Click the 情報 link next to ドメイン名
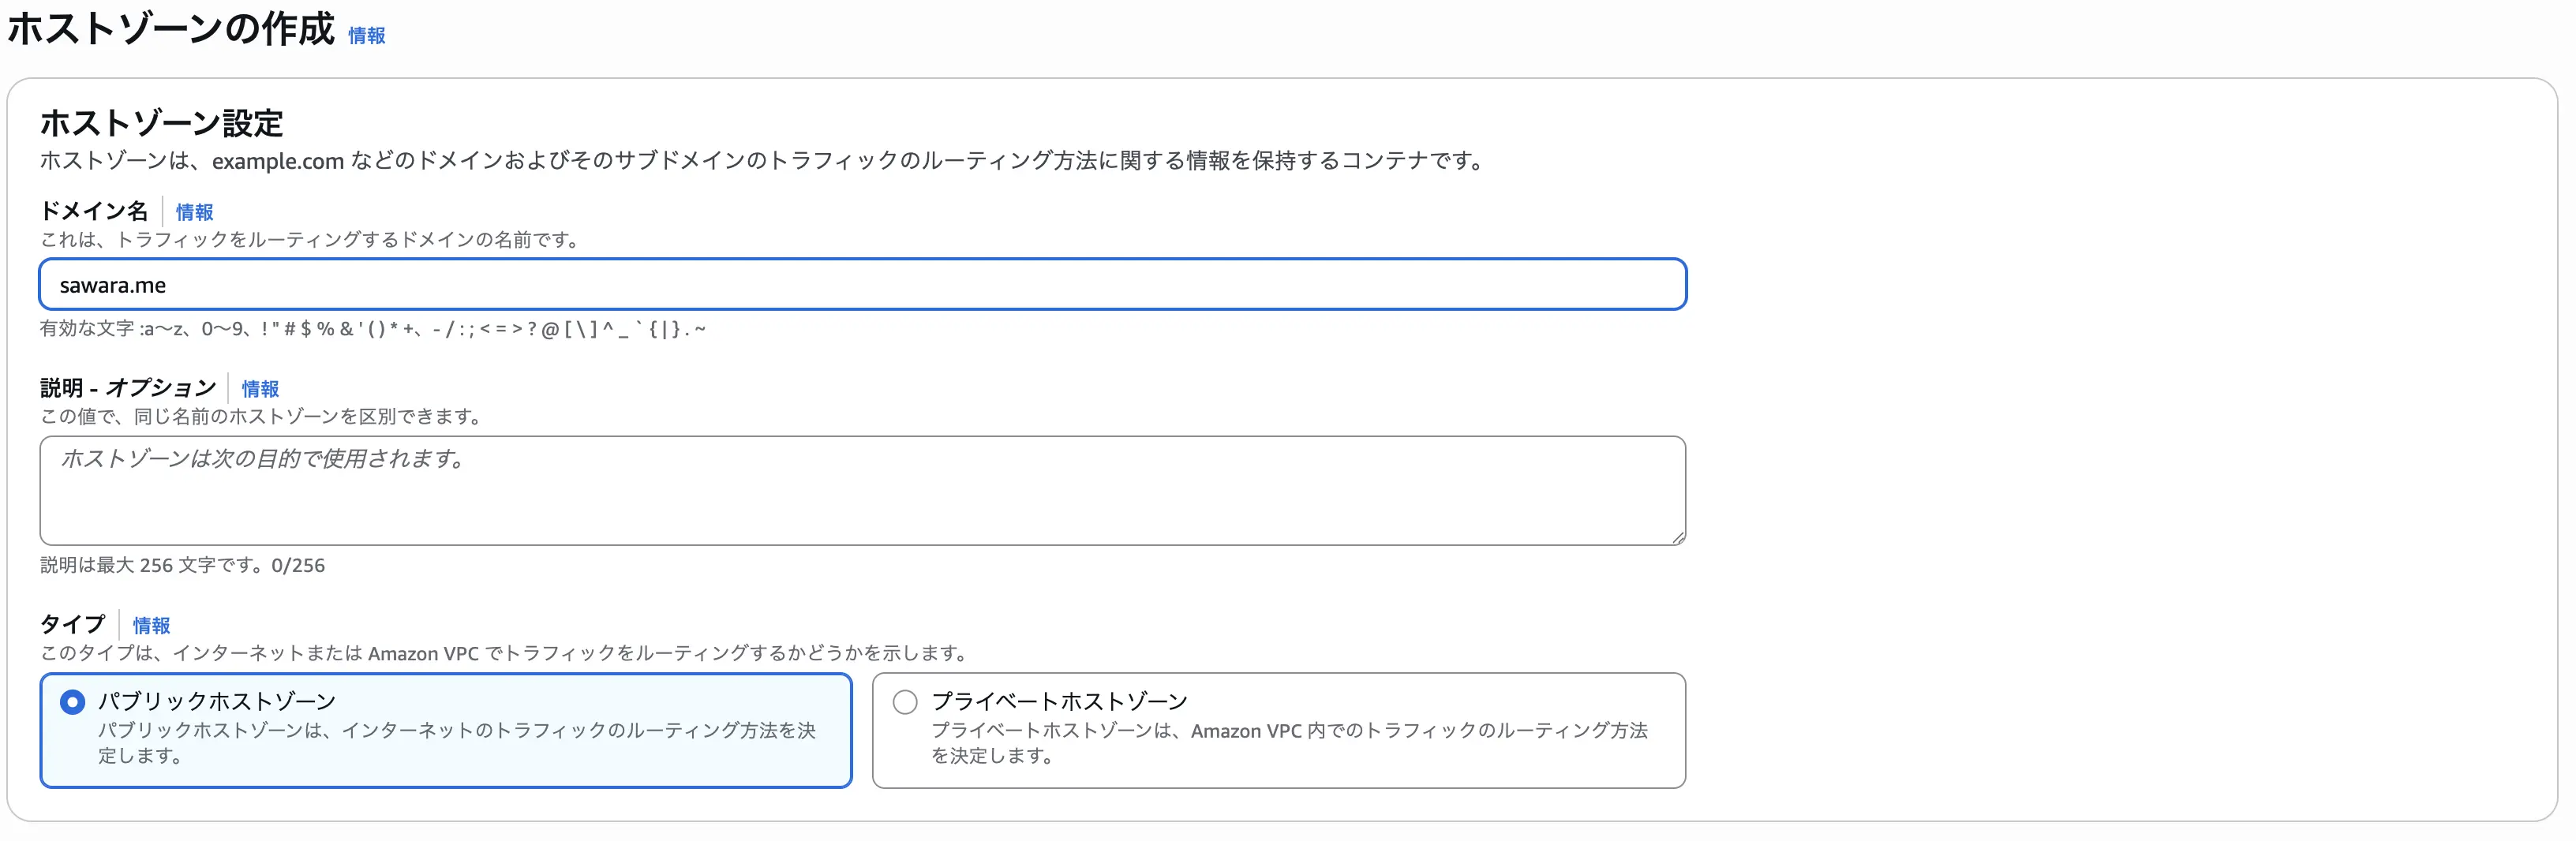This screenshot has height=841, width=2576. (x=194, y=212)
